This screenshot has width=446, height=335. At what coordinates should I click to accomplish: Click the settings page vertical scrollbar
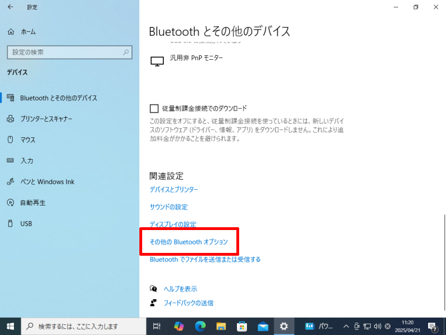444,262
